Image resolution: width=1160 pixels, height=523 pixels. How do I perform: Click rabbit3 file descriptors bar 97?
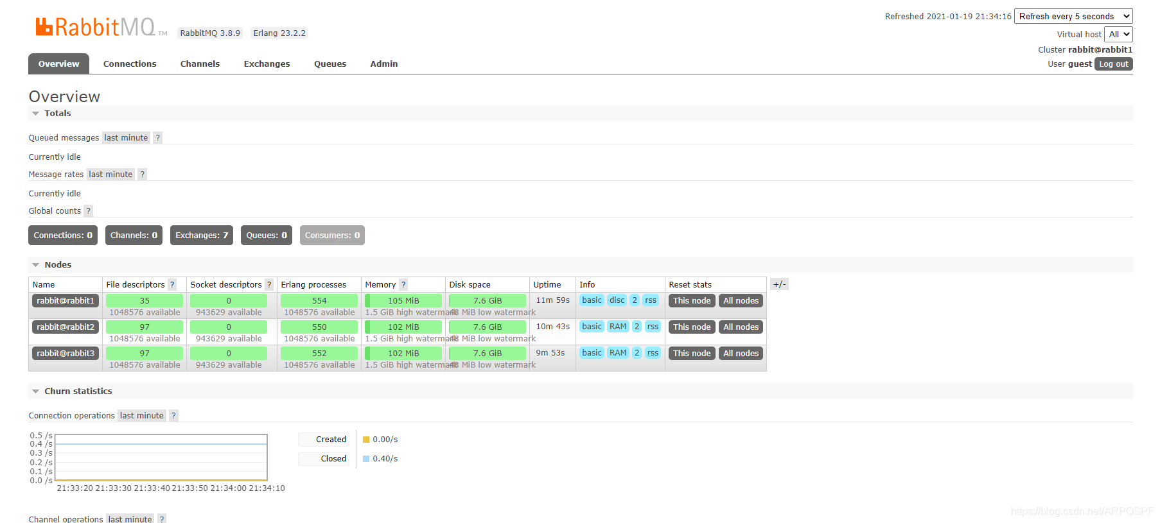[x=145, y=353]
